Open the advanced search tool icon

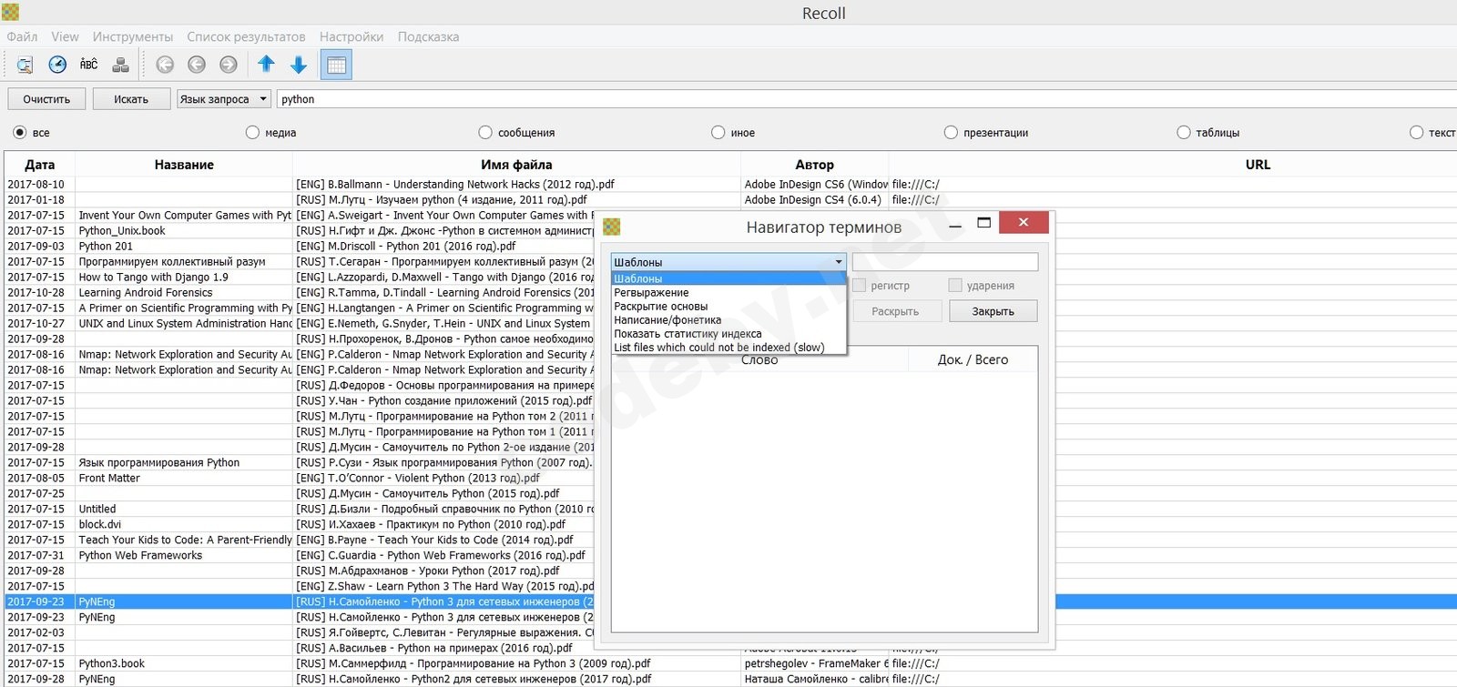click(x=25, y=65)
